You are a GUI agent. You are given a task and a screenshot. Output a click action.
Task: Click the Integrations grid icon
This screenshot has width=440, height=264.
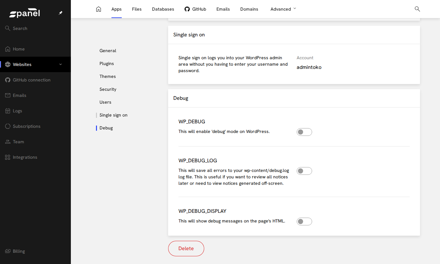click(8, 157)
